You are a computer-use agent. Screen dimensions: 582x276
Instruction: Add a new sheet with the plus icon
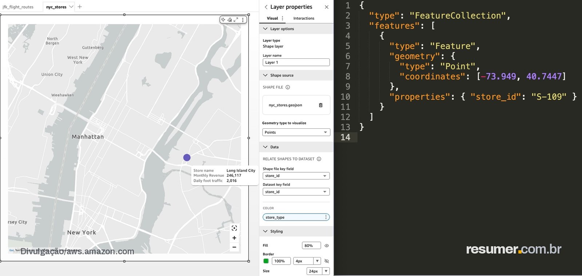click(80, 7)
